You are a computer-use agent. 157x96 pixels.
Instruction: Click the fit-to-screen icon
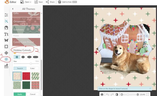tap(148, 94)
